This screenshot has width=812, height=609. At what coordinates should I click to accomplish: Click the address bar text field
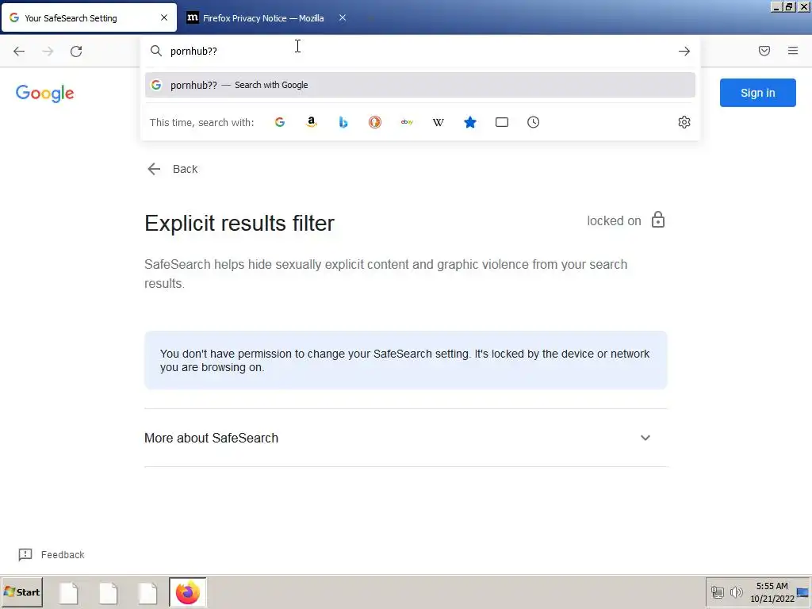point(419,51)
